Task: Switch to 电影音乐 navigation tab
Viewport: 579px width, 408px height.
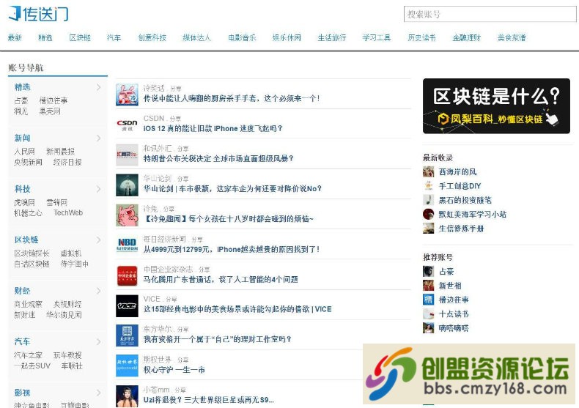Action: [242, 37]
